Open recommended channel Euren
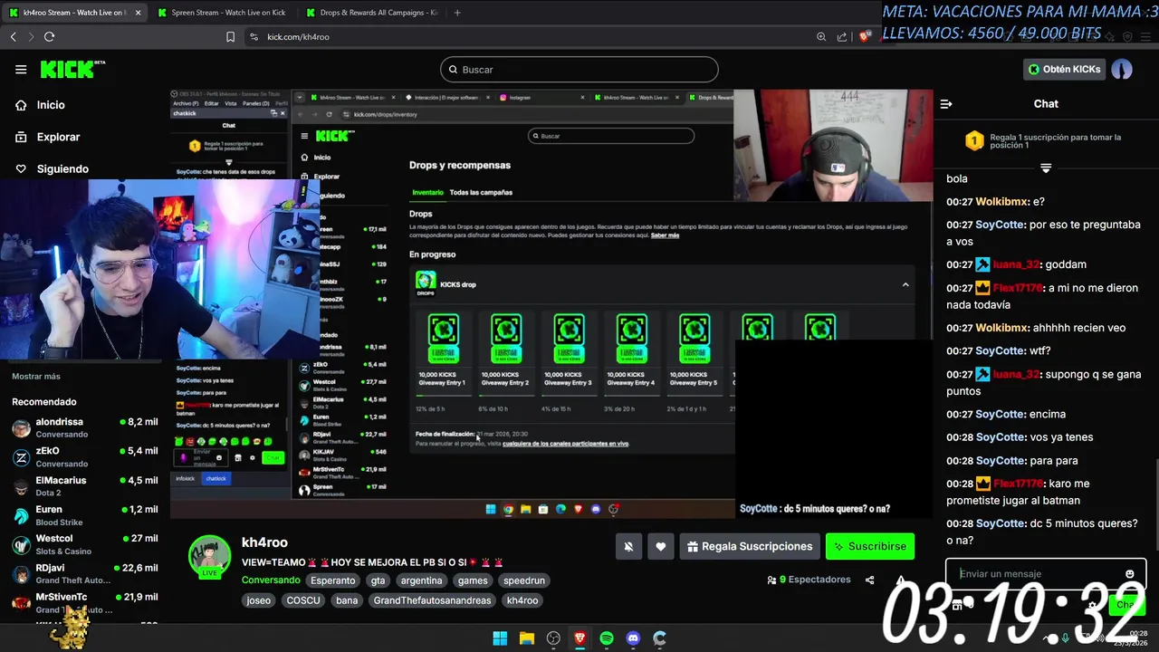This screenshot has height=652, width=1159. (85, 515)
